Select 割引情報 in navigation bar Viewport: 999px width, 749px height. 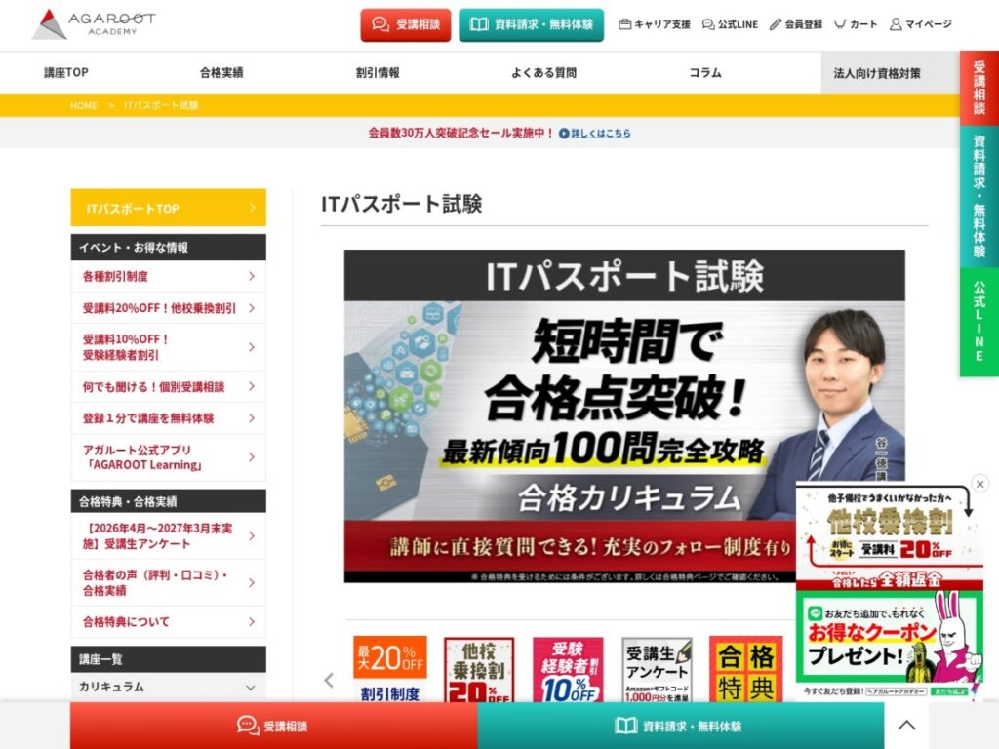[x=378, y=72]
